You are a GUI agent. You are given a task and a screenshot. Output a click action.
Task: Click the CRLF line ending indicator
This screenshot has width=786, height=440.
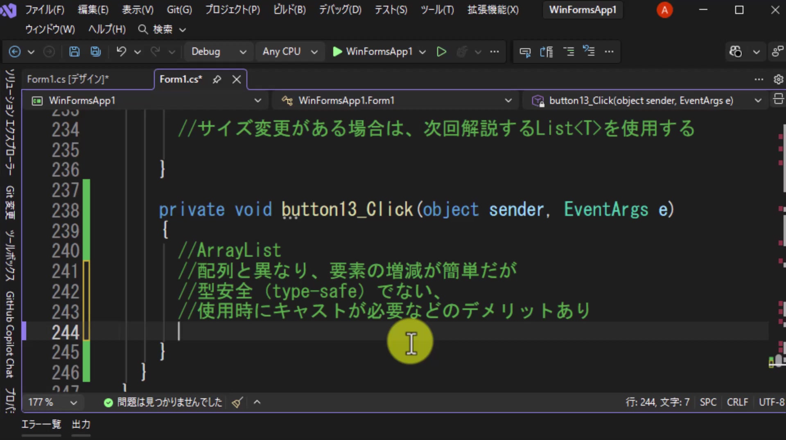pyautogui.click(x=737, y=402)
